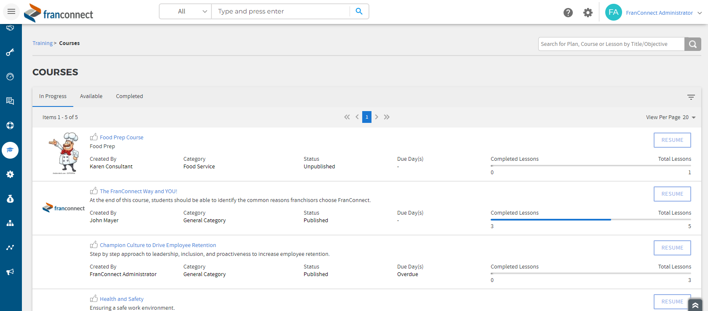
Task: Click Training breadcrumb link
Action: point(43,43)
